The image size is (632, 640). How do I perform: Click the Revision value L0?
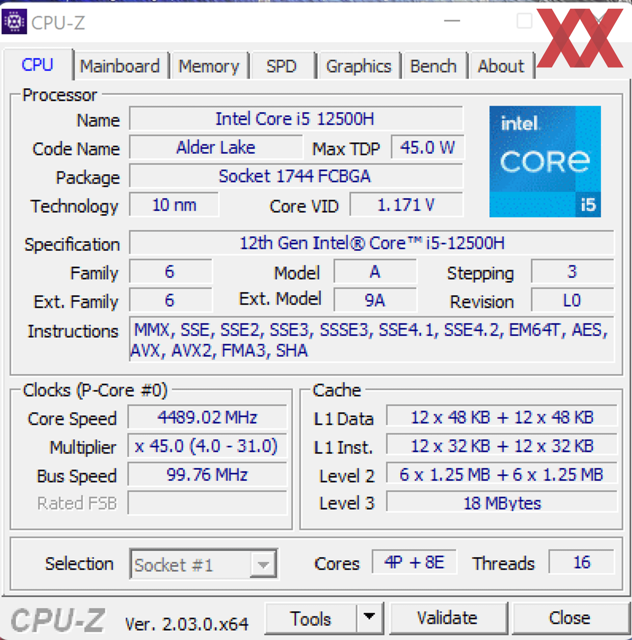tap(572, 300)
